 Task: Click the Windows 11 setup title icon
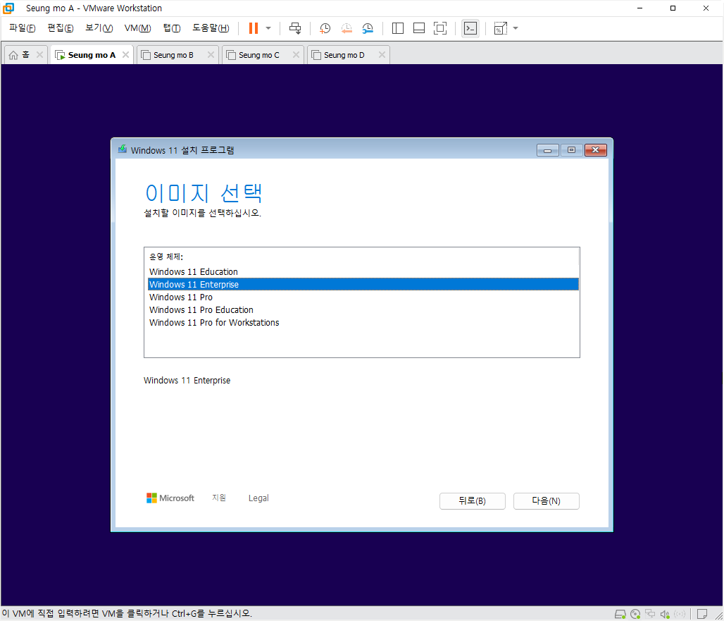tap(123, 149)
